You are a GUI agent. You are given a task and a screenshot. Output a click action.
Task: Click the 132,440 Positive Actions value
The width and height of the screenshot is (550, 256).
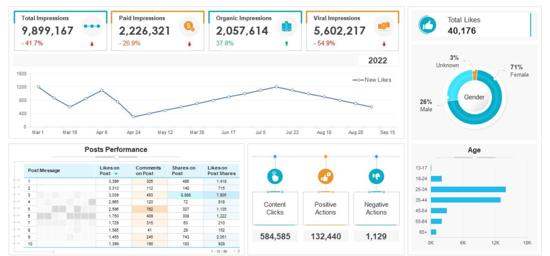[x=325, y=236]
